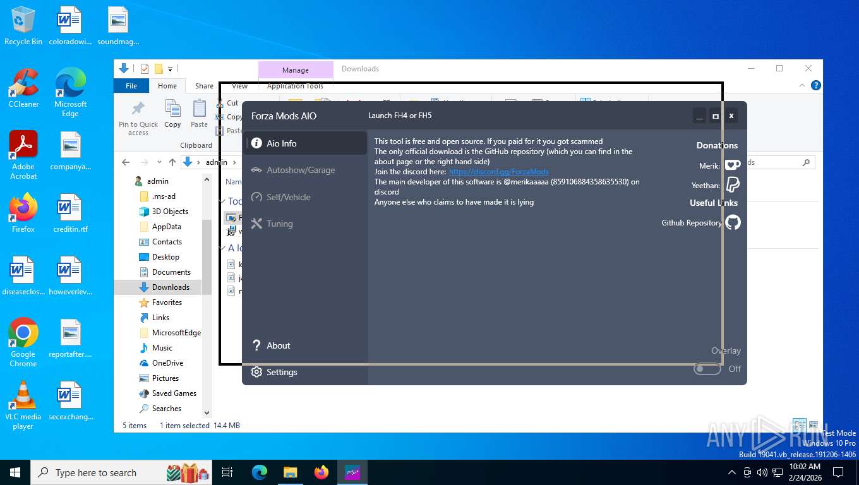Click the Autoshow/Garage car icon
Screen dimensions: 859x485
tap(256, 170)
